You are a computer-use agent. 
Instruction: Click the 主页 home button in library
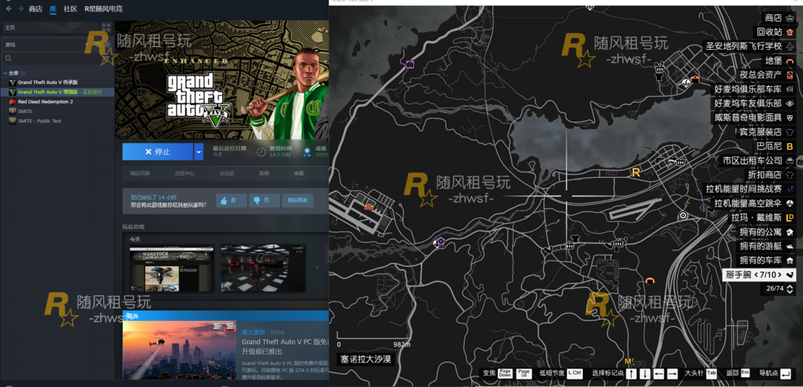coord(50,28)
